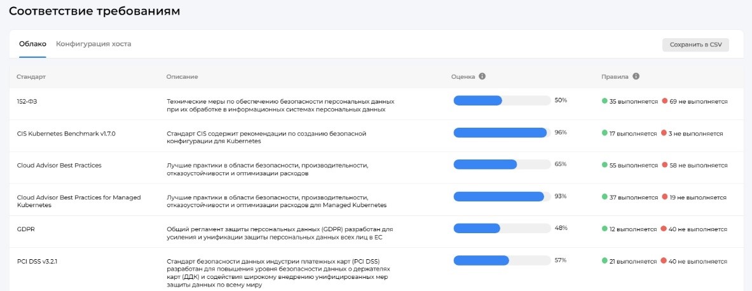The width and height of the screenshot is (752, 291).
Task: Click the Стандарт column header
Action: coord(31,76)
